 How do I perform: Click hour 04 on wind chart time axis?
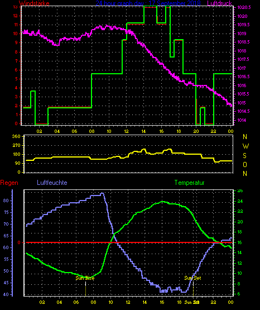57,131
